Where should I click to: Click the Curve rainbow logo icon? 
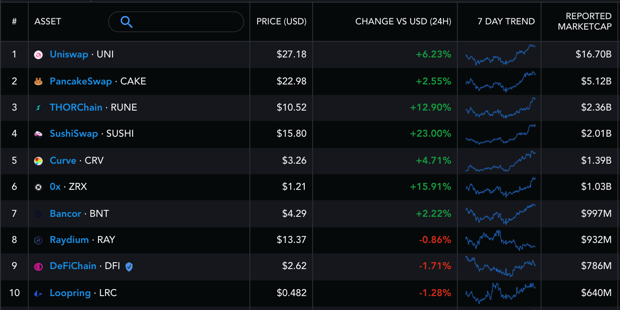(x=38, y=161)
